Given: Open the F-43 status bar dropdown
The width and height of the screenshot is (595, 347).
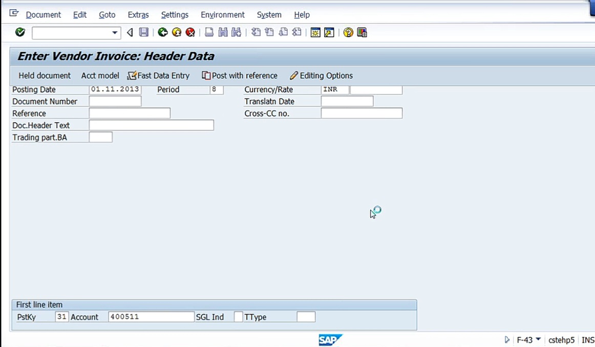Looking at the screenshot, I should [x=538, y=339].
